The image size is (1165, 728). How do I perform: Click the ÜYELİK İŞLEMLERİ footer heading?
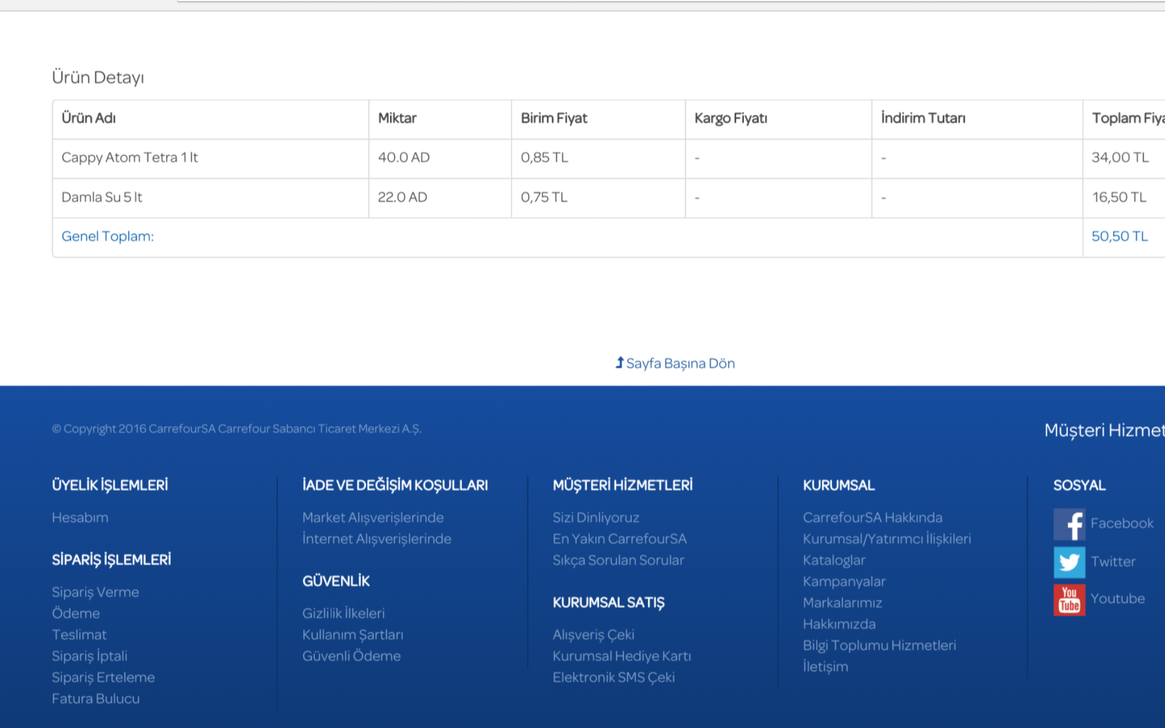coord(110,485)
